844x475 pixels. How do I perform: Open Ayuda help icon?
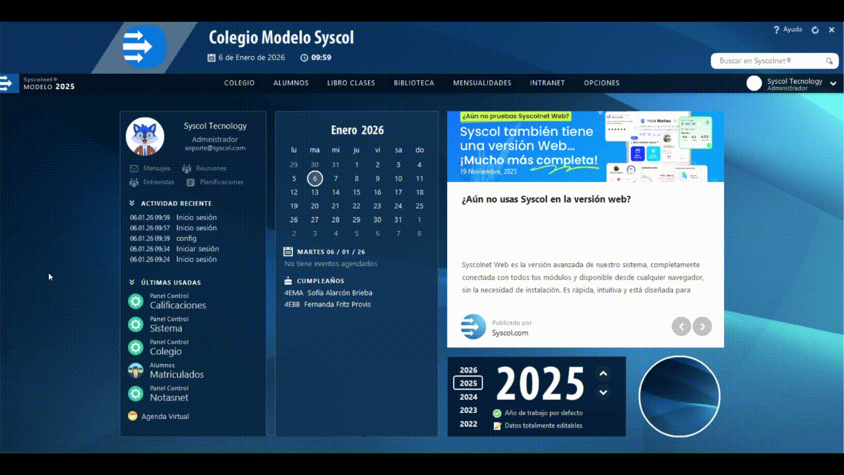(777, 30)
